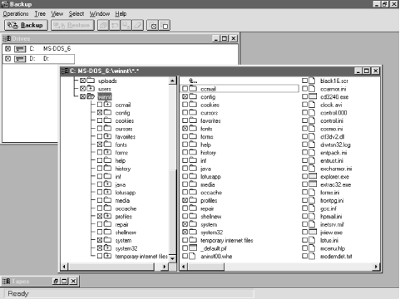Click the help folder icon in tree
The width and height of the screenshot is (400, 299).
click(107, 160)
